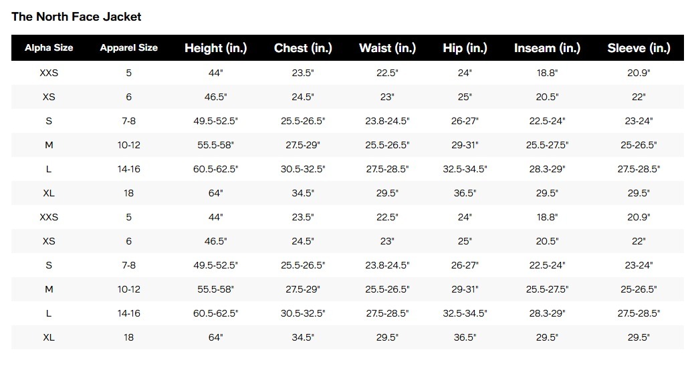Viewport: 688px width, 368px height.
Task: Click the second 32.5-34.5" hip cell
Action: click(465, 313)
